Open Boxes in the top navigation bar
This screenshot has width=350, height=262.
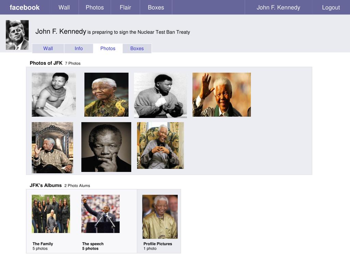pos(156,8)
